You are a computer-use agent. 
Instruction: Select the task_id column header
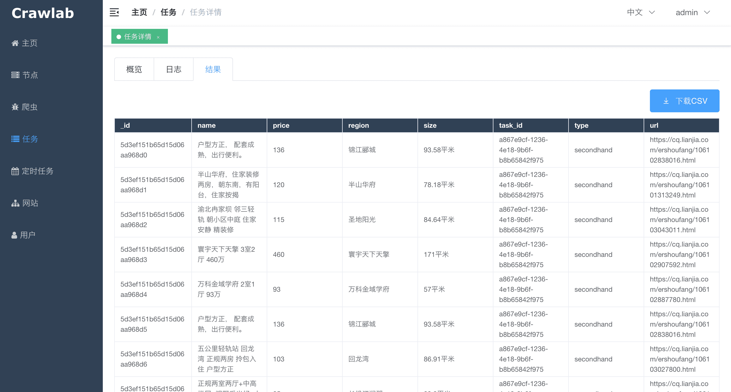510,125
